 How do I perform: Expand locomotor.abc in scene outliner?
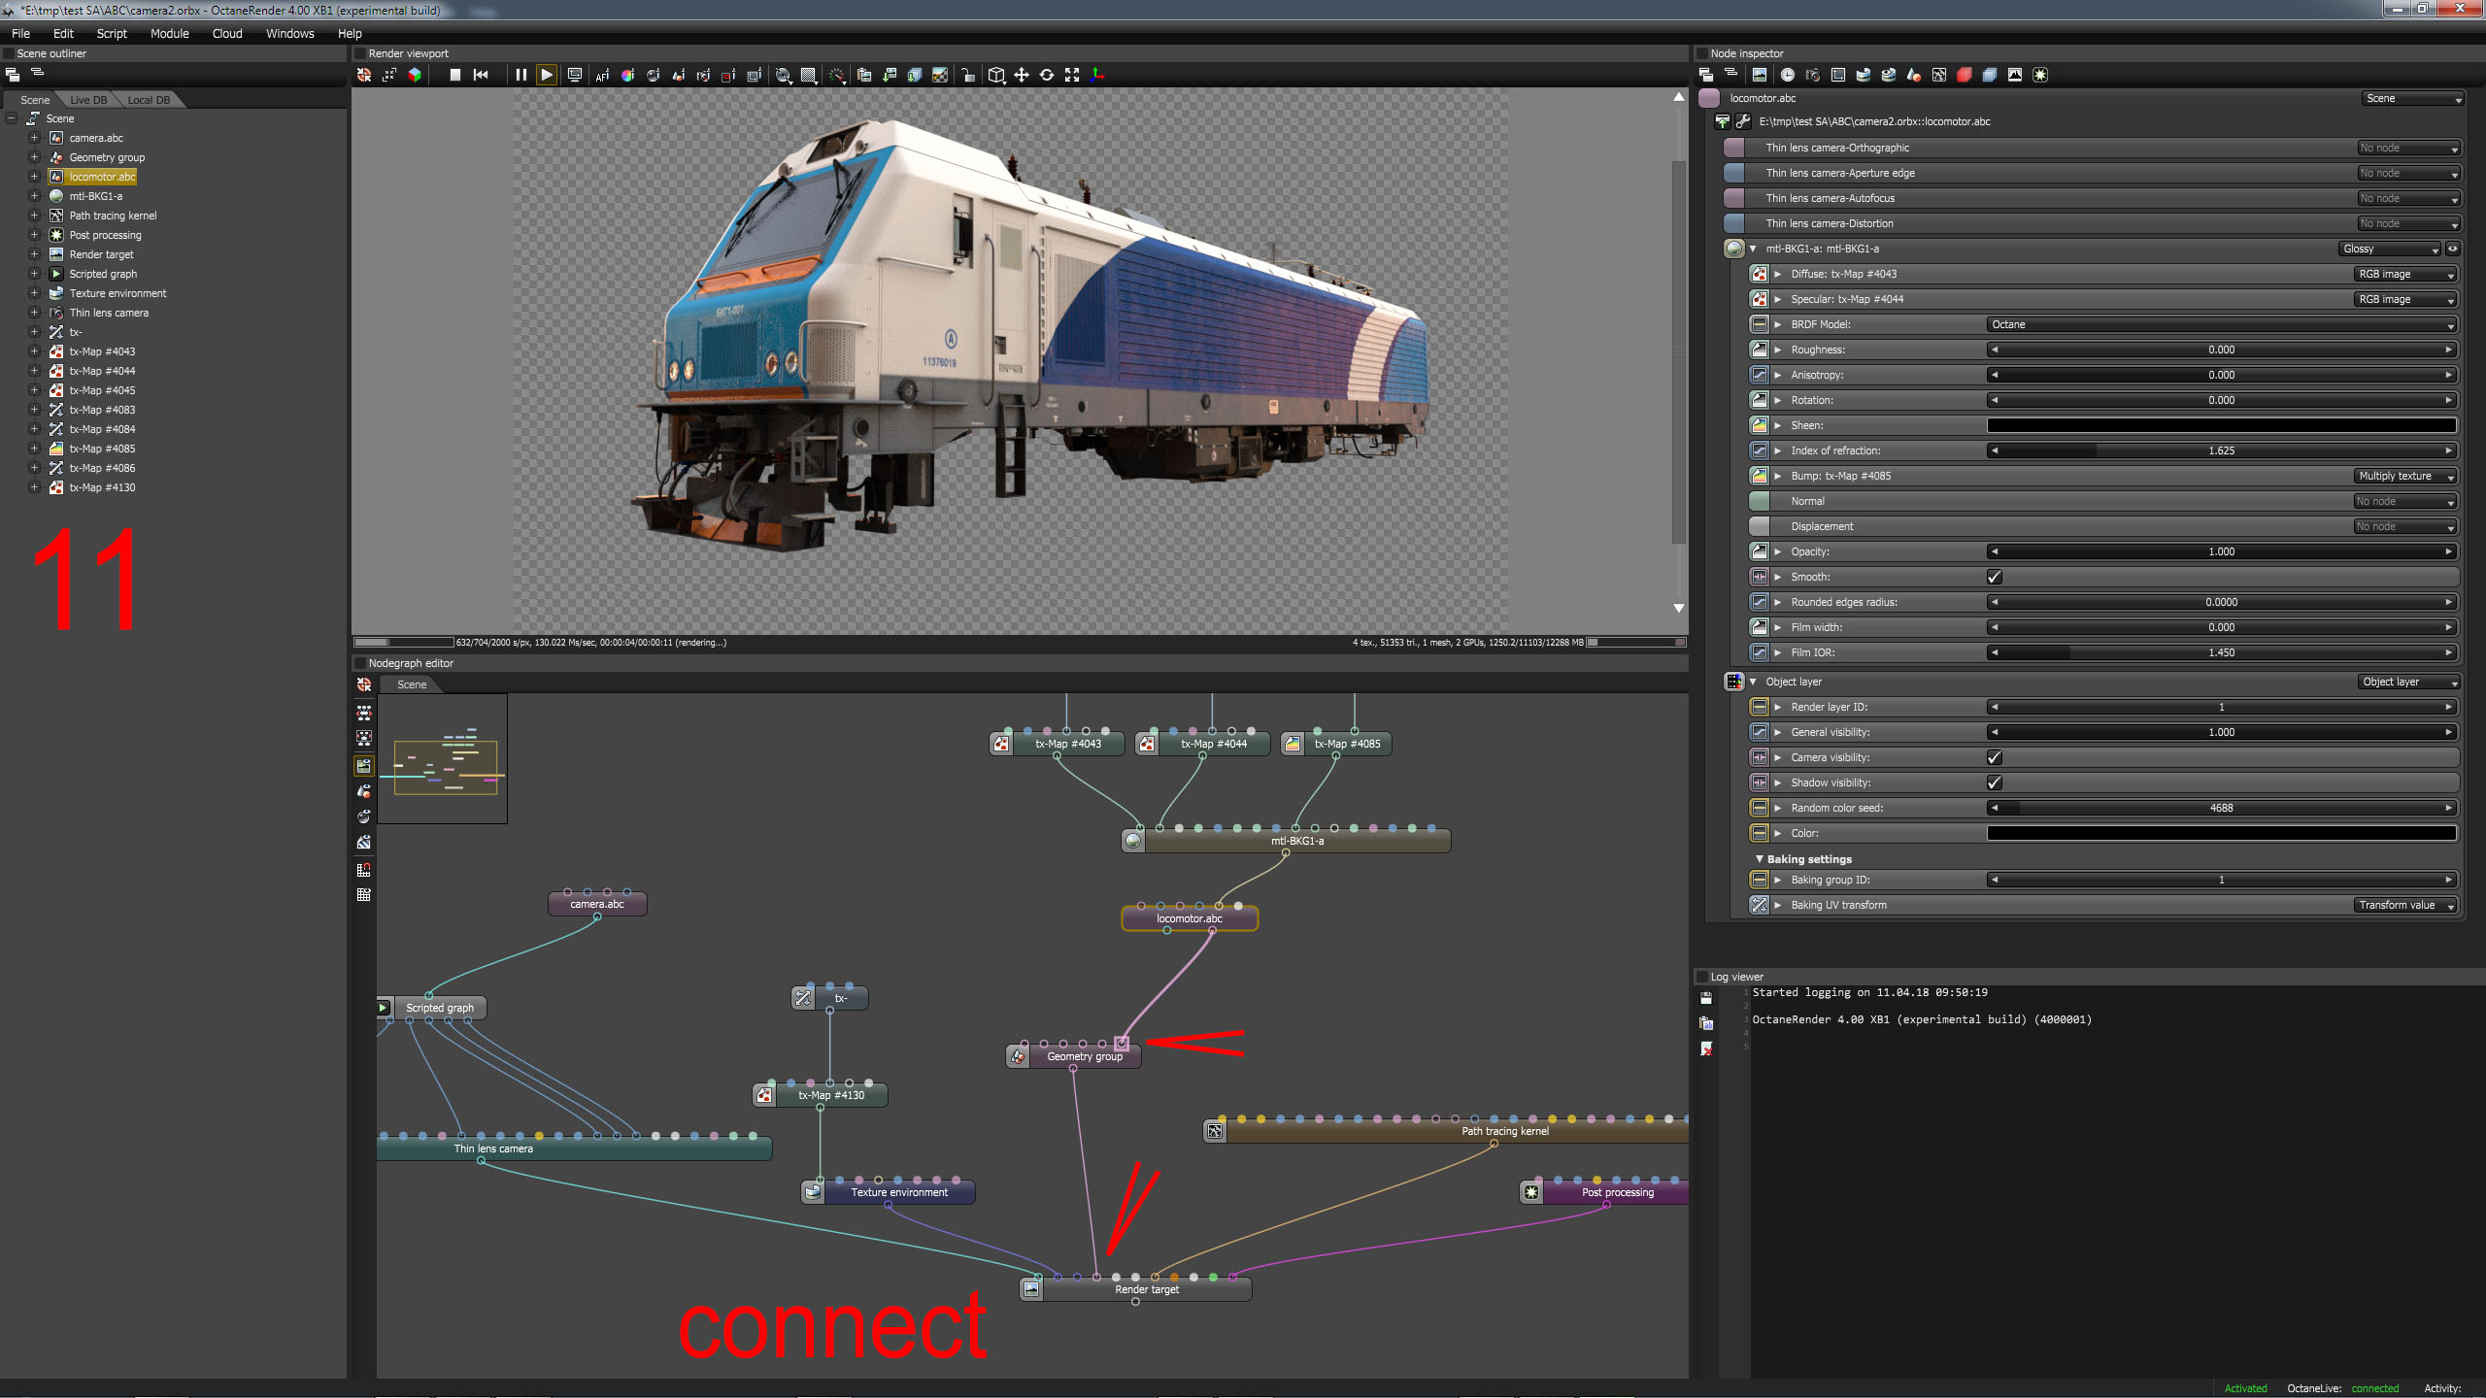click(34, 177)
